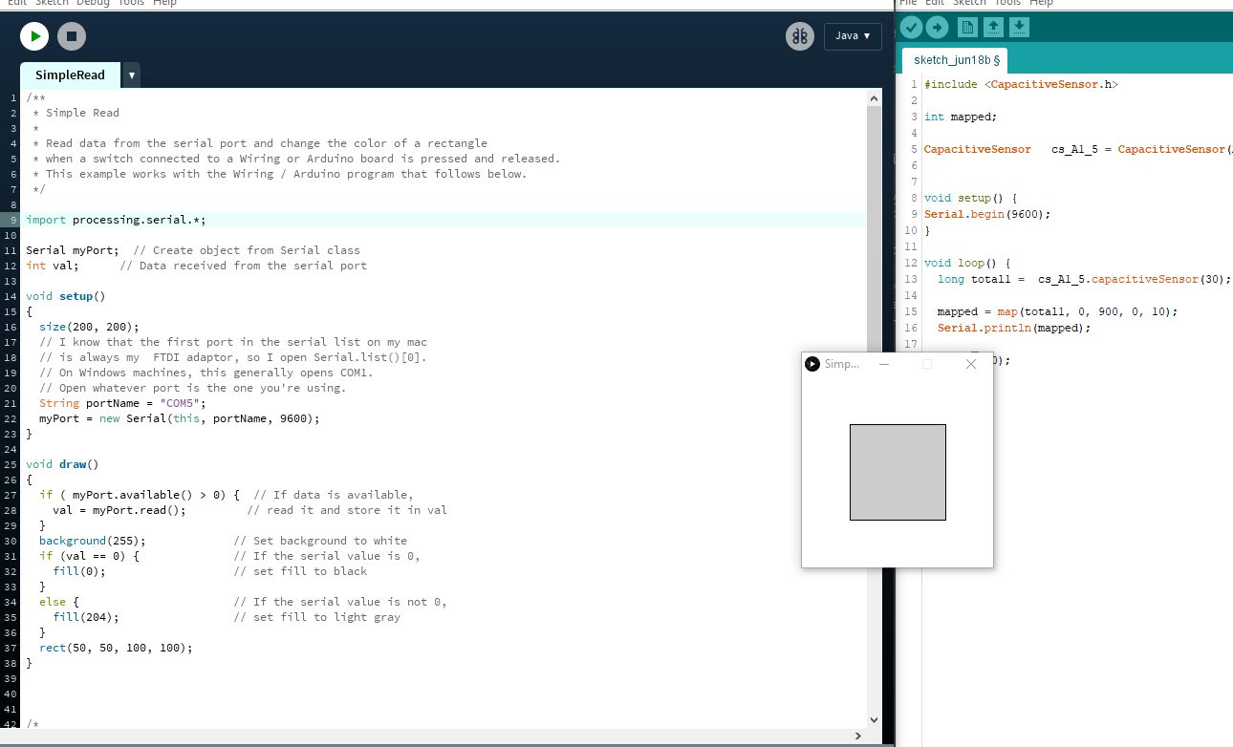Click "Serial.println(mapped);" in Arduino editor

click(1014, 328)
